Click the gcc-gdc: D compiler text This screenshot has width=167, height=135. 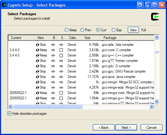point(116,66)
